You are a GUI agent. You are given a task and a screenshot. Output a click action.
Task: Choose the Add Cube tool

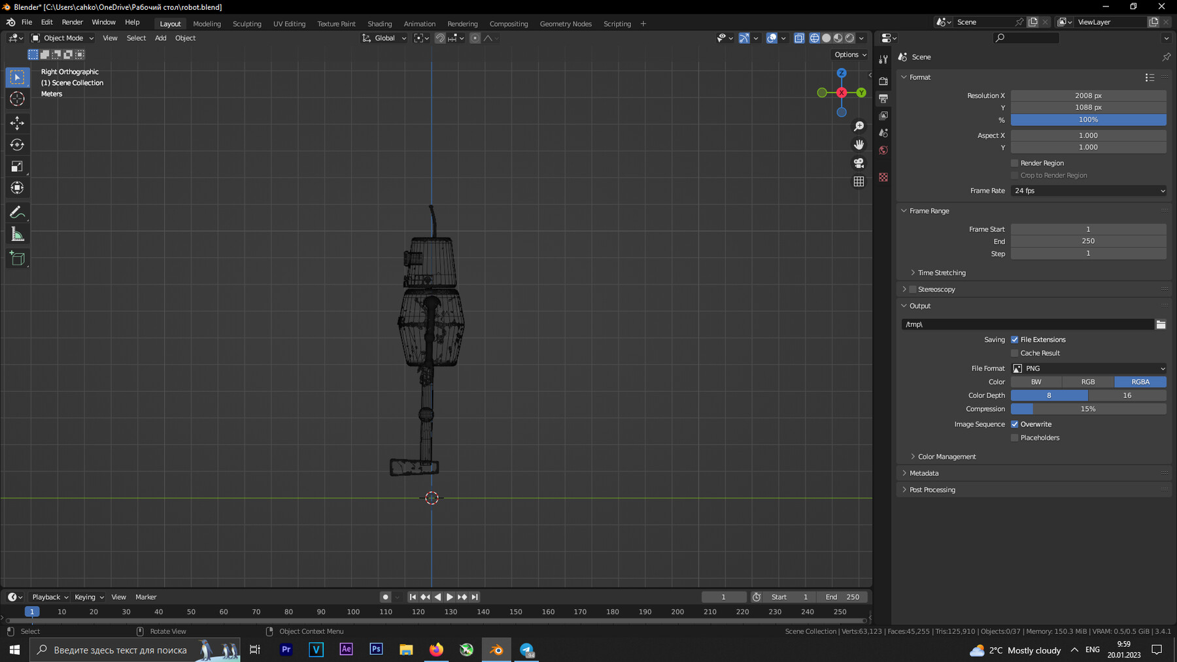point(18,259)
